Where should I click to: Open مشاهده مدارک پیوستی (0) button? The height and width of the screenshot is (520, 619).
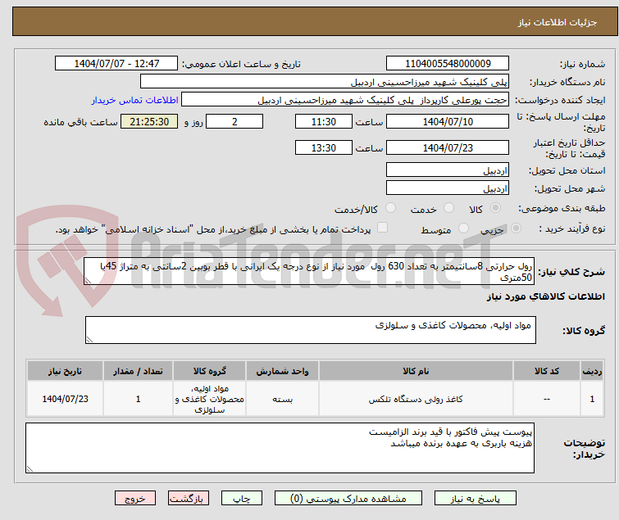click(x=348, y=499)
